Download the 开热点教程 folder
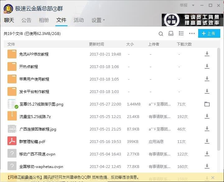 (207, 66)
